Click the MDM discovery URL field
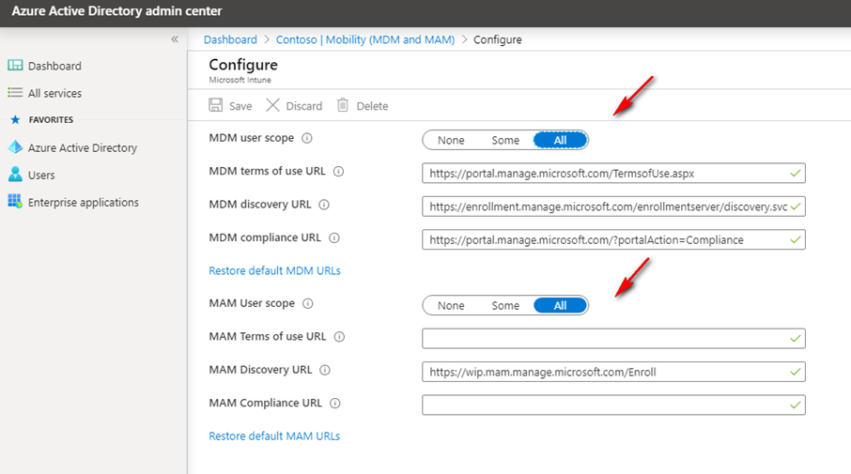 (613, 206)
